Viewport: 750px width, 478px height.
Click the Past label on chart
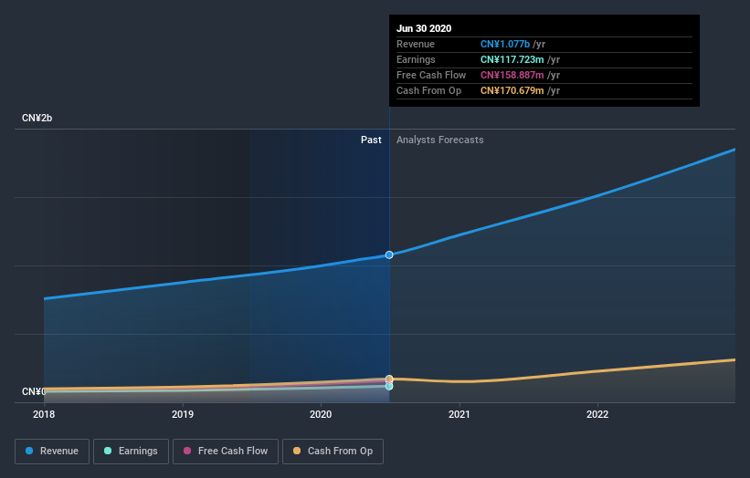pyautogui.click(x=371, y=140)
